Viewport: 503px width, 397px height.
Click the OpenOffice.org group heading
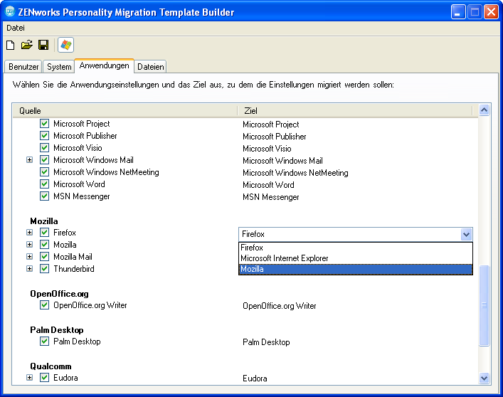pyautogui.click(x=59, y=294)
